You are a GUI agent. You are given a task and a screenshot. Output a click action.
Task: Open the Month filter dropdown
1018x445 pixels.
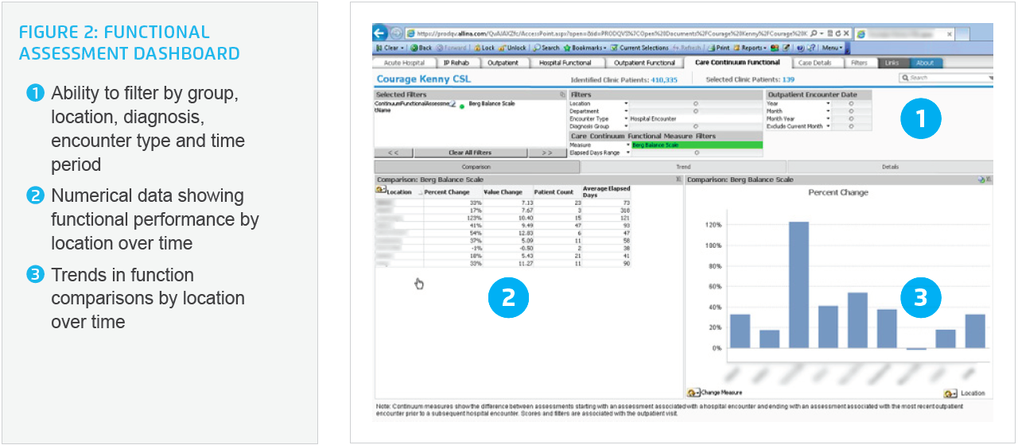point(828,111)
